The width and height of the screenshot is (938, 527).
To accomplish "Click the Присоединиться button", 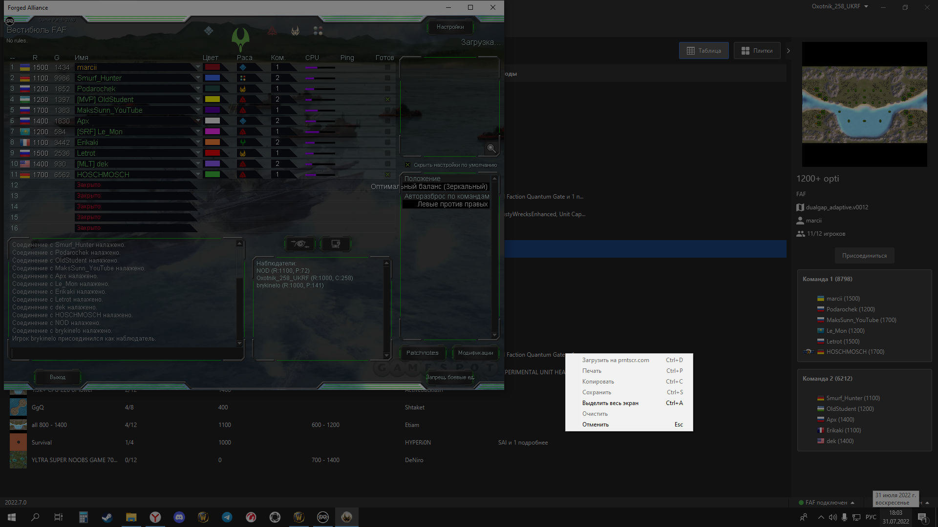I will [x=864, y=256].
